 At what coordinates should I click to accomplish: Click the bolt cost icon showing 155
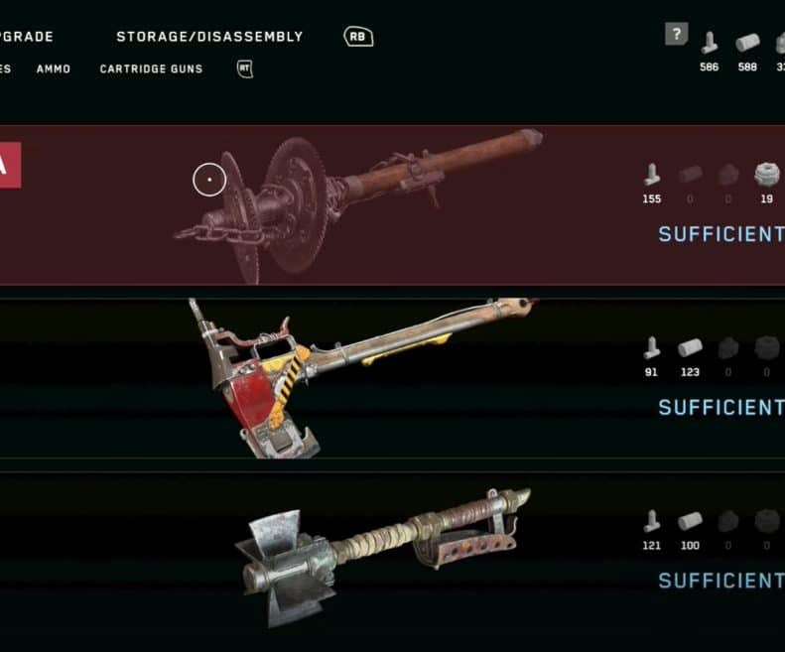(651, 175)
